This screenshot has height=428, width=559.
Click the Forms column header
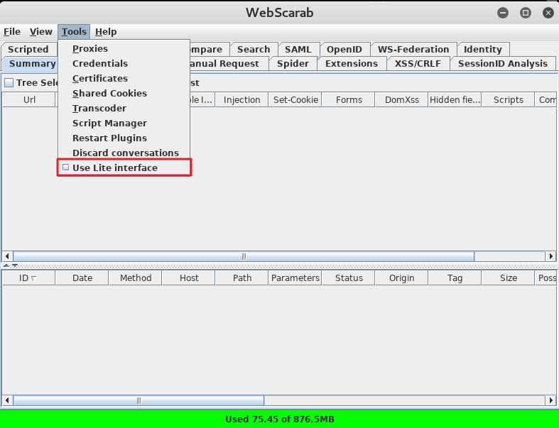tap(349, 100)
